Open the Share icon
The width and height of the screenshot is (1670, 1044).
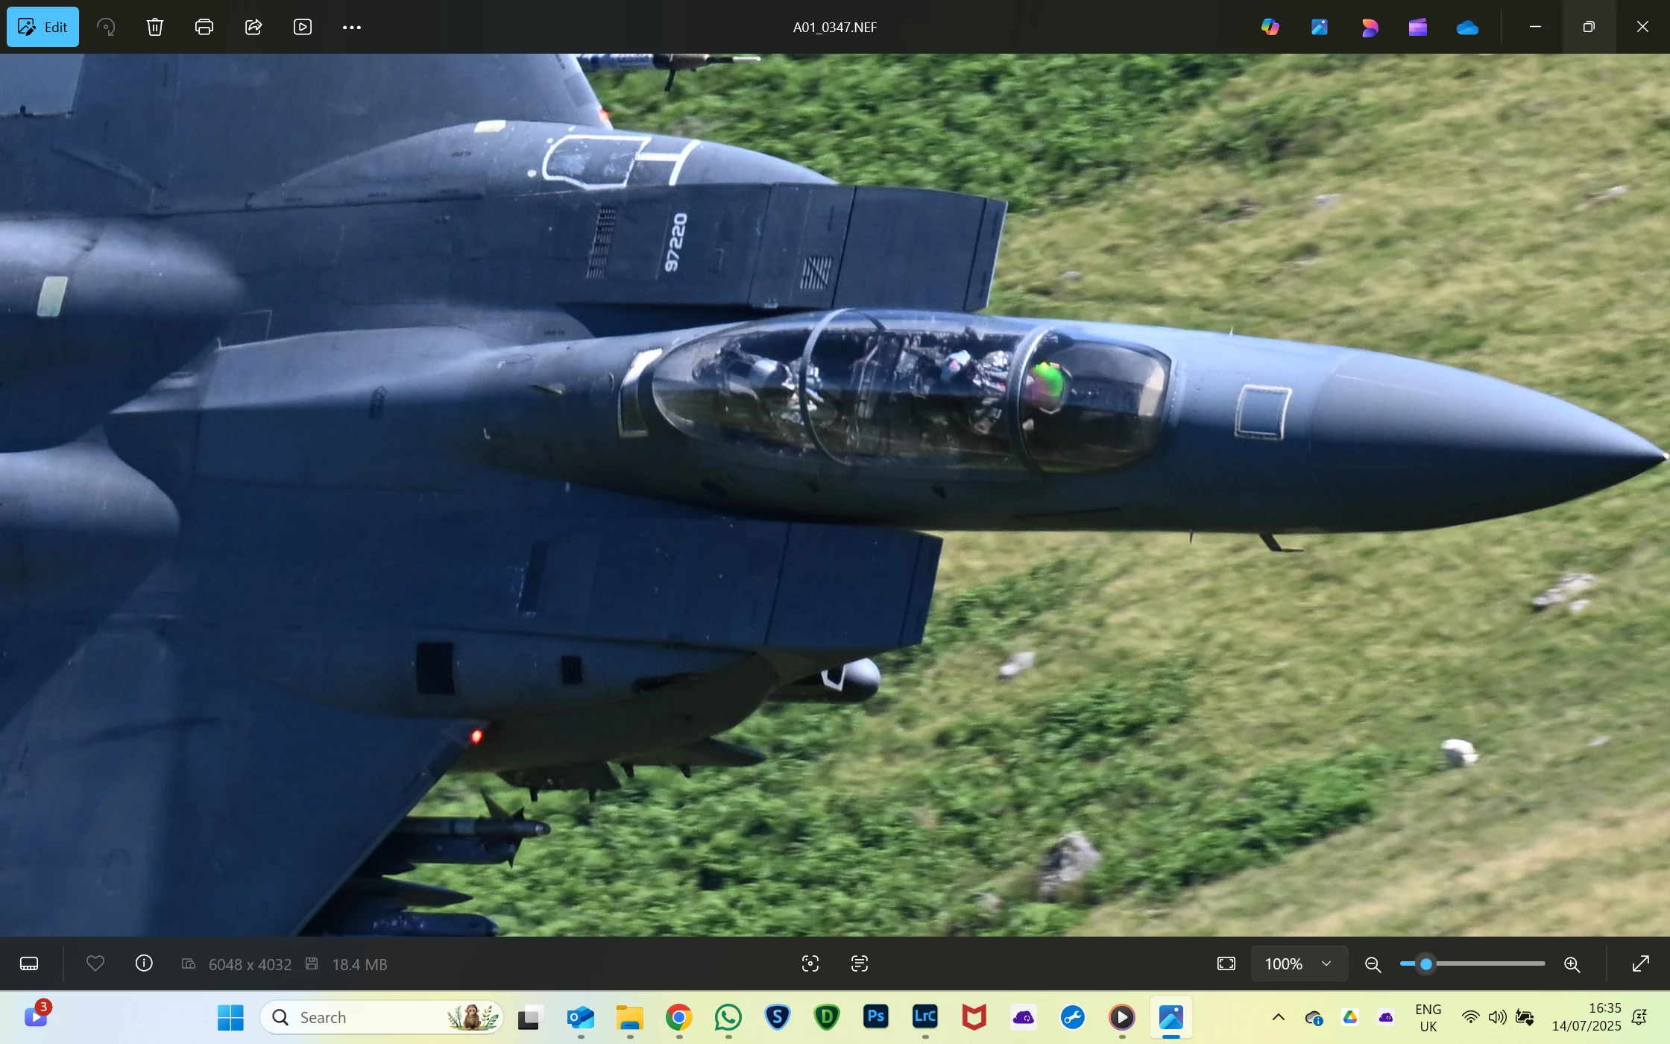click(253, 27)
